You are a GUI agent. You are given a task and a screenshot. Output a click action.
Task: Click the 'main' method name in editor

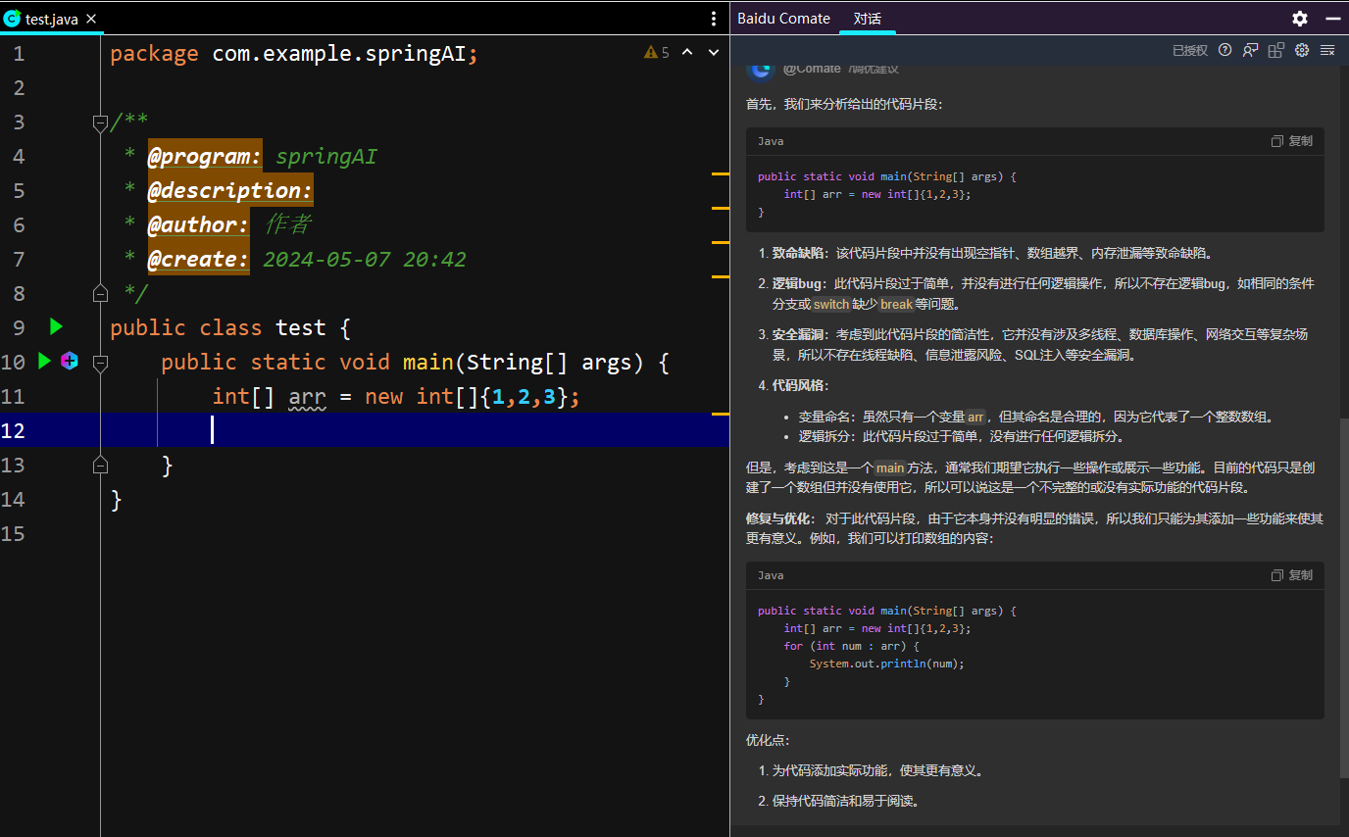click(428, 362)
